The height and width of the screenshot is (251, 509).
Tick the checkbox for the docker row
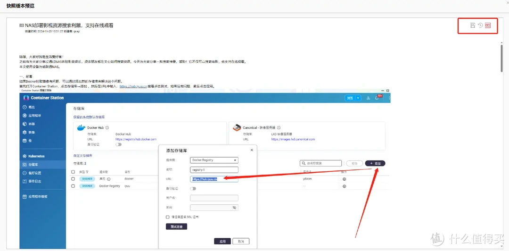point(73,179)
